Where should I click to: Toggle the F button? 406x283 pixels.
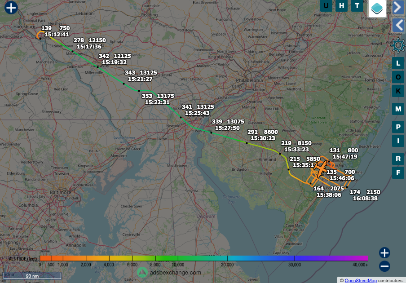398,172
